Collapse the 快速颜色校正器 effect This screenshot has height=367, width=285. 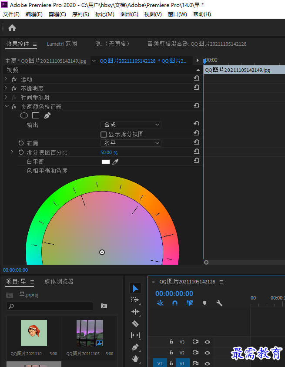(7, 107)
